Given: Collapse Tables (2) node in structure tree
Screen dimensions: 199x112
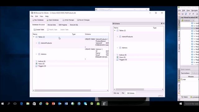Looking at the screenshot, I should click(x=34, y=37).
